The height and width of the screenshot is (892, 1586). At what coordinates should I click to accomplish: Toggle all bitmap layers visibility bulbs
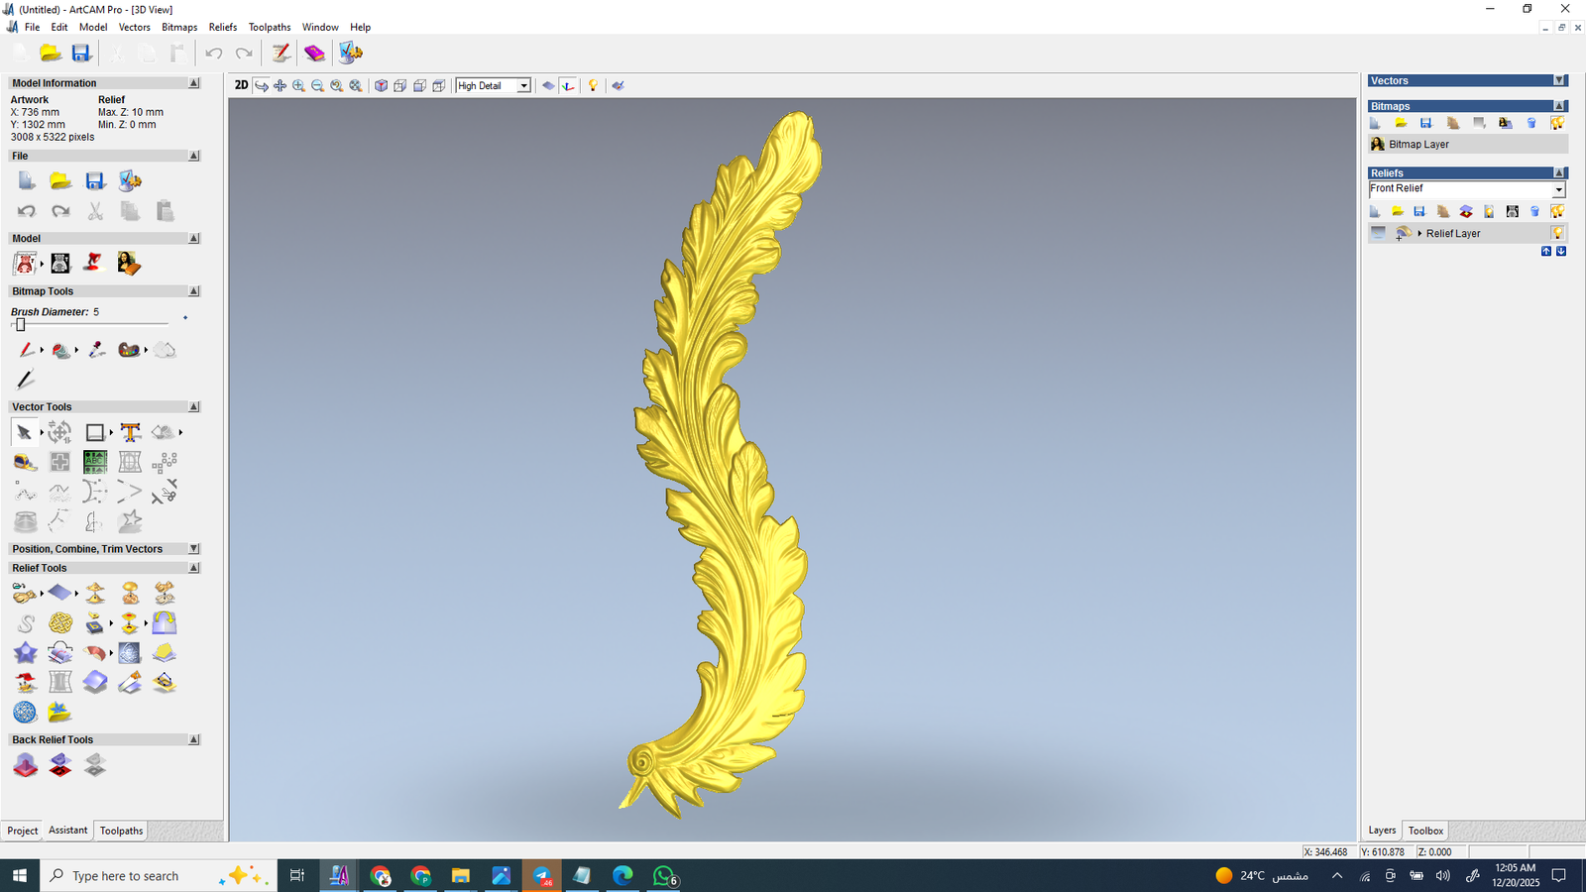click(1557, 123)
